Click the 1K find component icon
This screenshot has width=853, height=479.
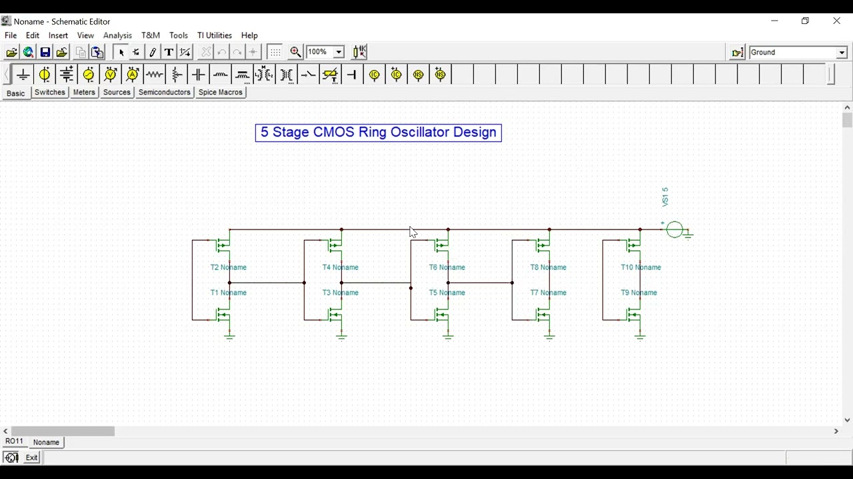pos(360,53)
